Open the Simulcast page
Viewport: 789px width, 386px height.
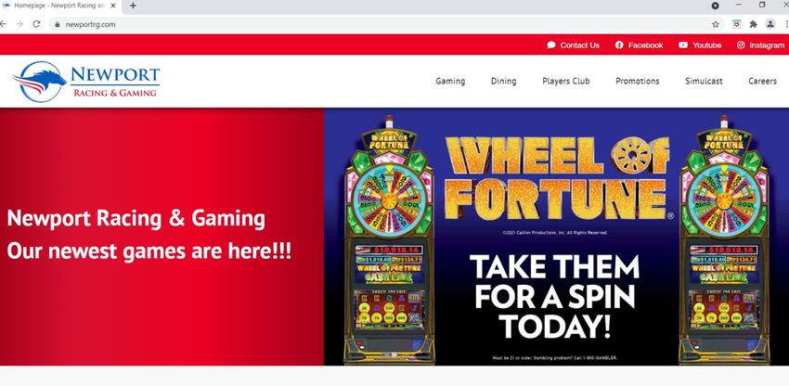click(704, 81)
